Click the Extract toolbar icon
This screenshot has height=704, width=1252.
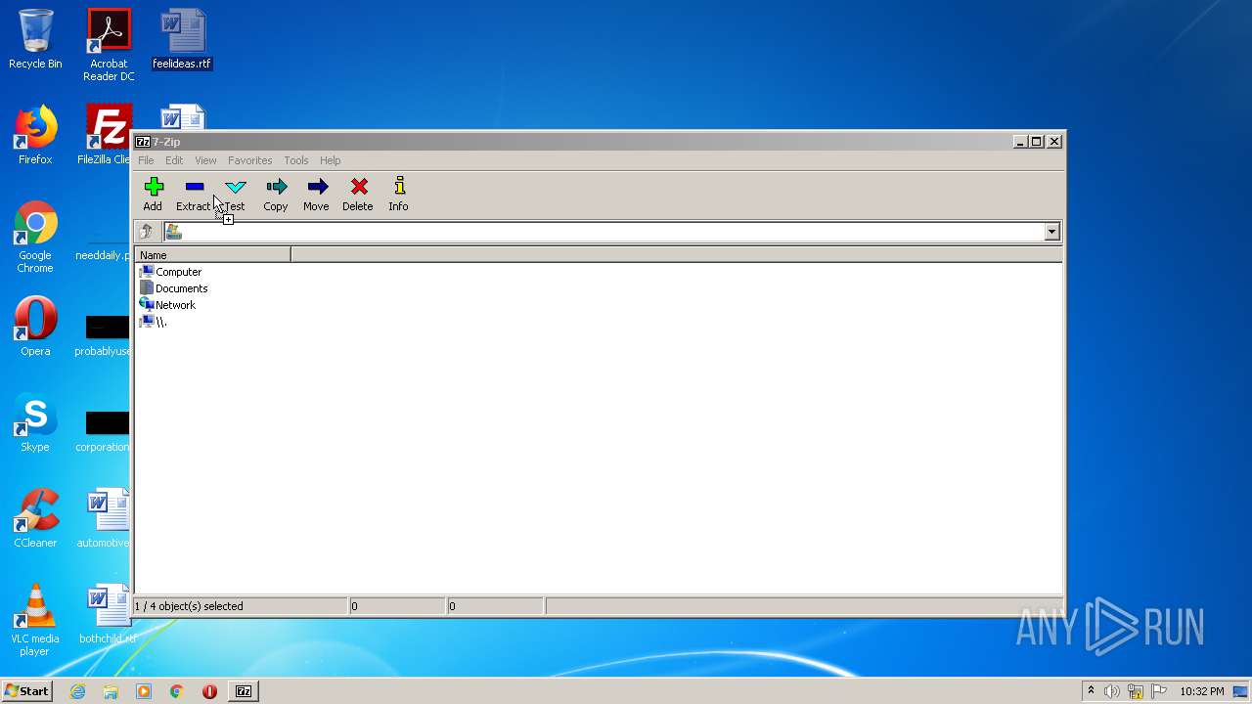pos(194,194)
